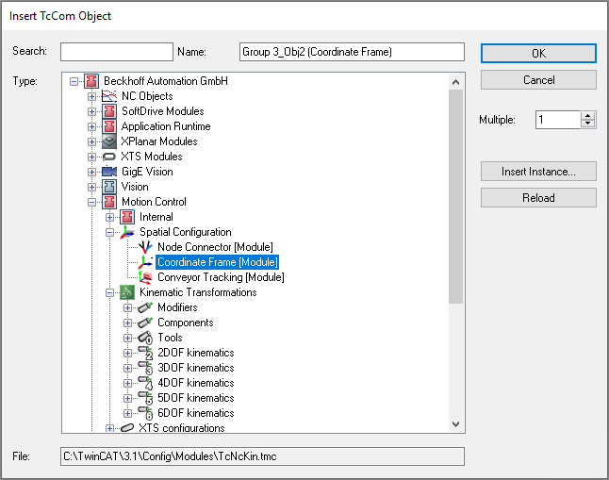
Task: Click the Kinematic Transformations icon
Action: coord(127,292)
